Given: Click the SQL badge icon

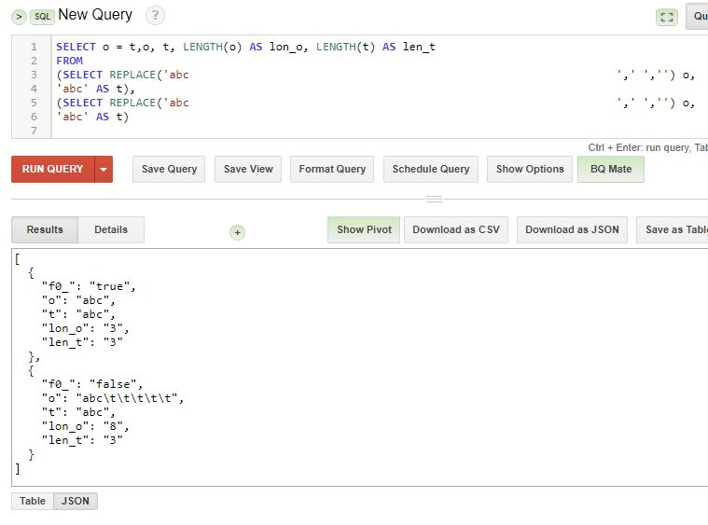Looking at the screenshot, I should click(x=43, y=17).
